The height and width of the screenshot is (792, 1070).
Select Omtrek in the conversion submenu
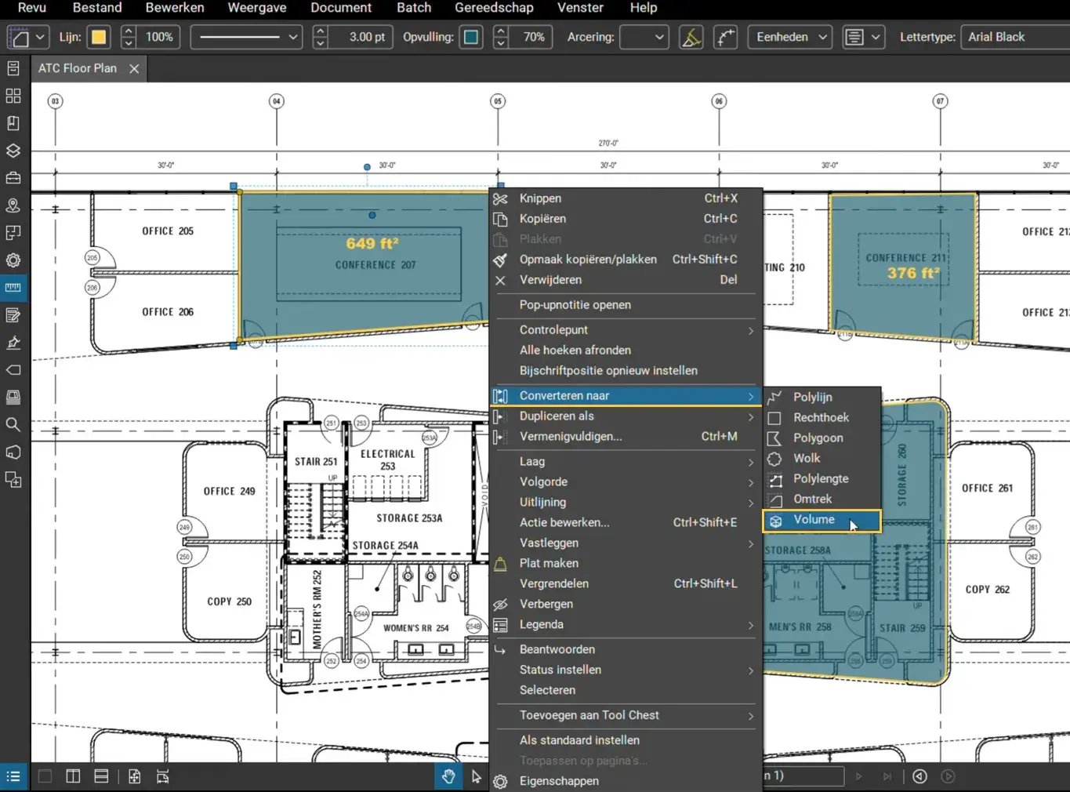[x=822, y=500]
